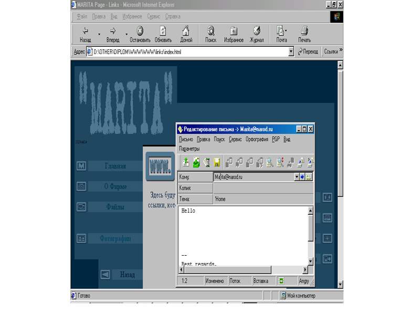Click into the Тема subject field
Image resolution: width=420 pixels, height=315 pixels.
tap(262, 199)
